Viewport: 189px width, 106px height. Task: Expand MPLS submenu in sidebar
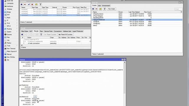coord(11,26)
